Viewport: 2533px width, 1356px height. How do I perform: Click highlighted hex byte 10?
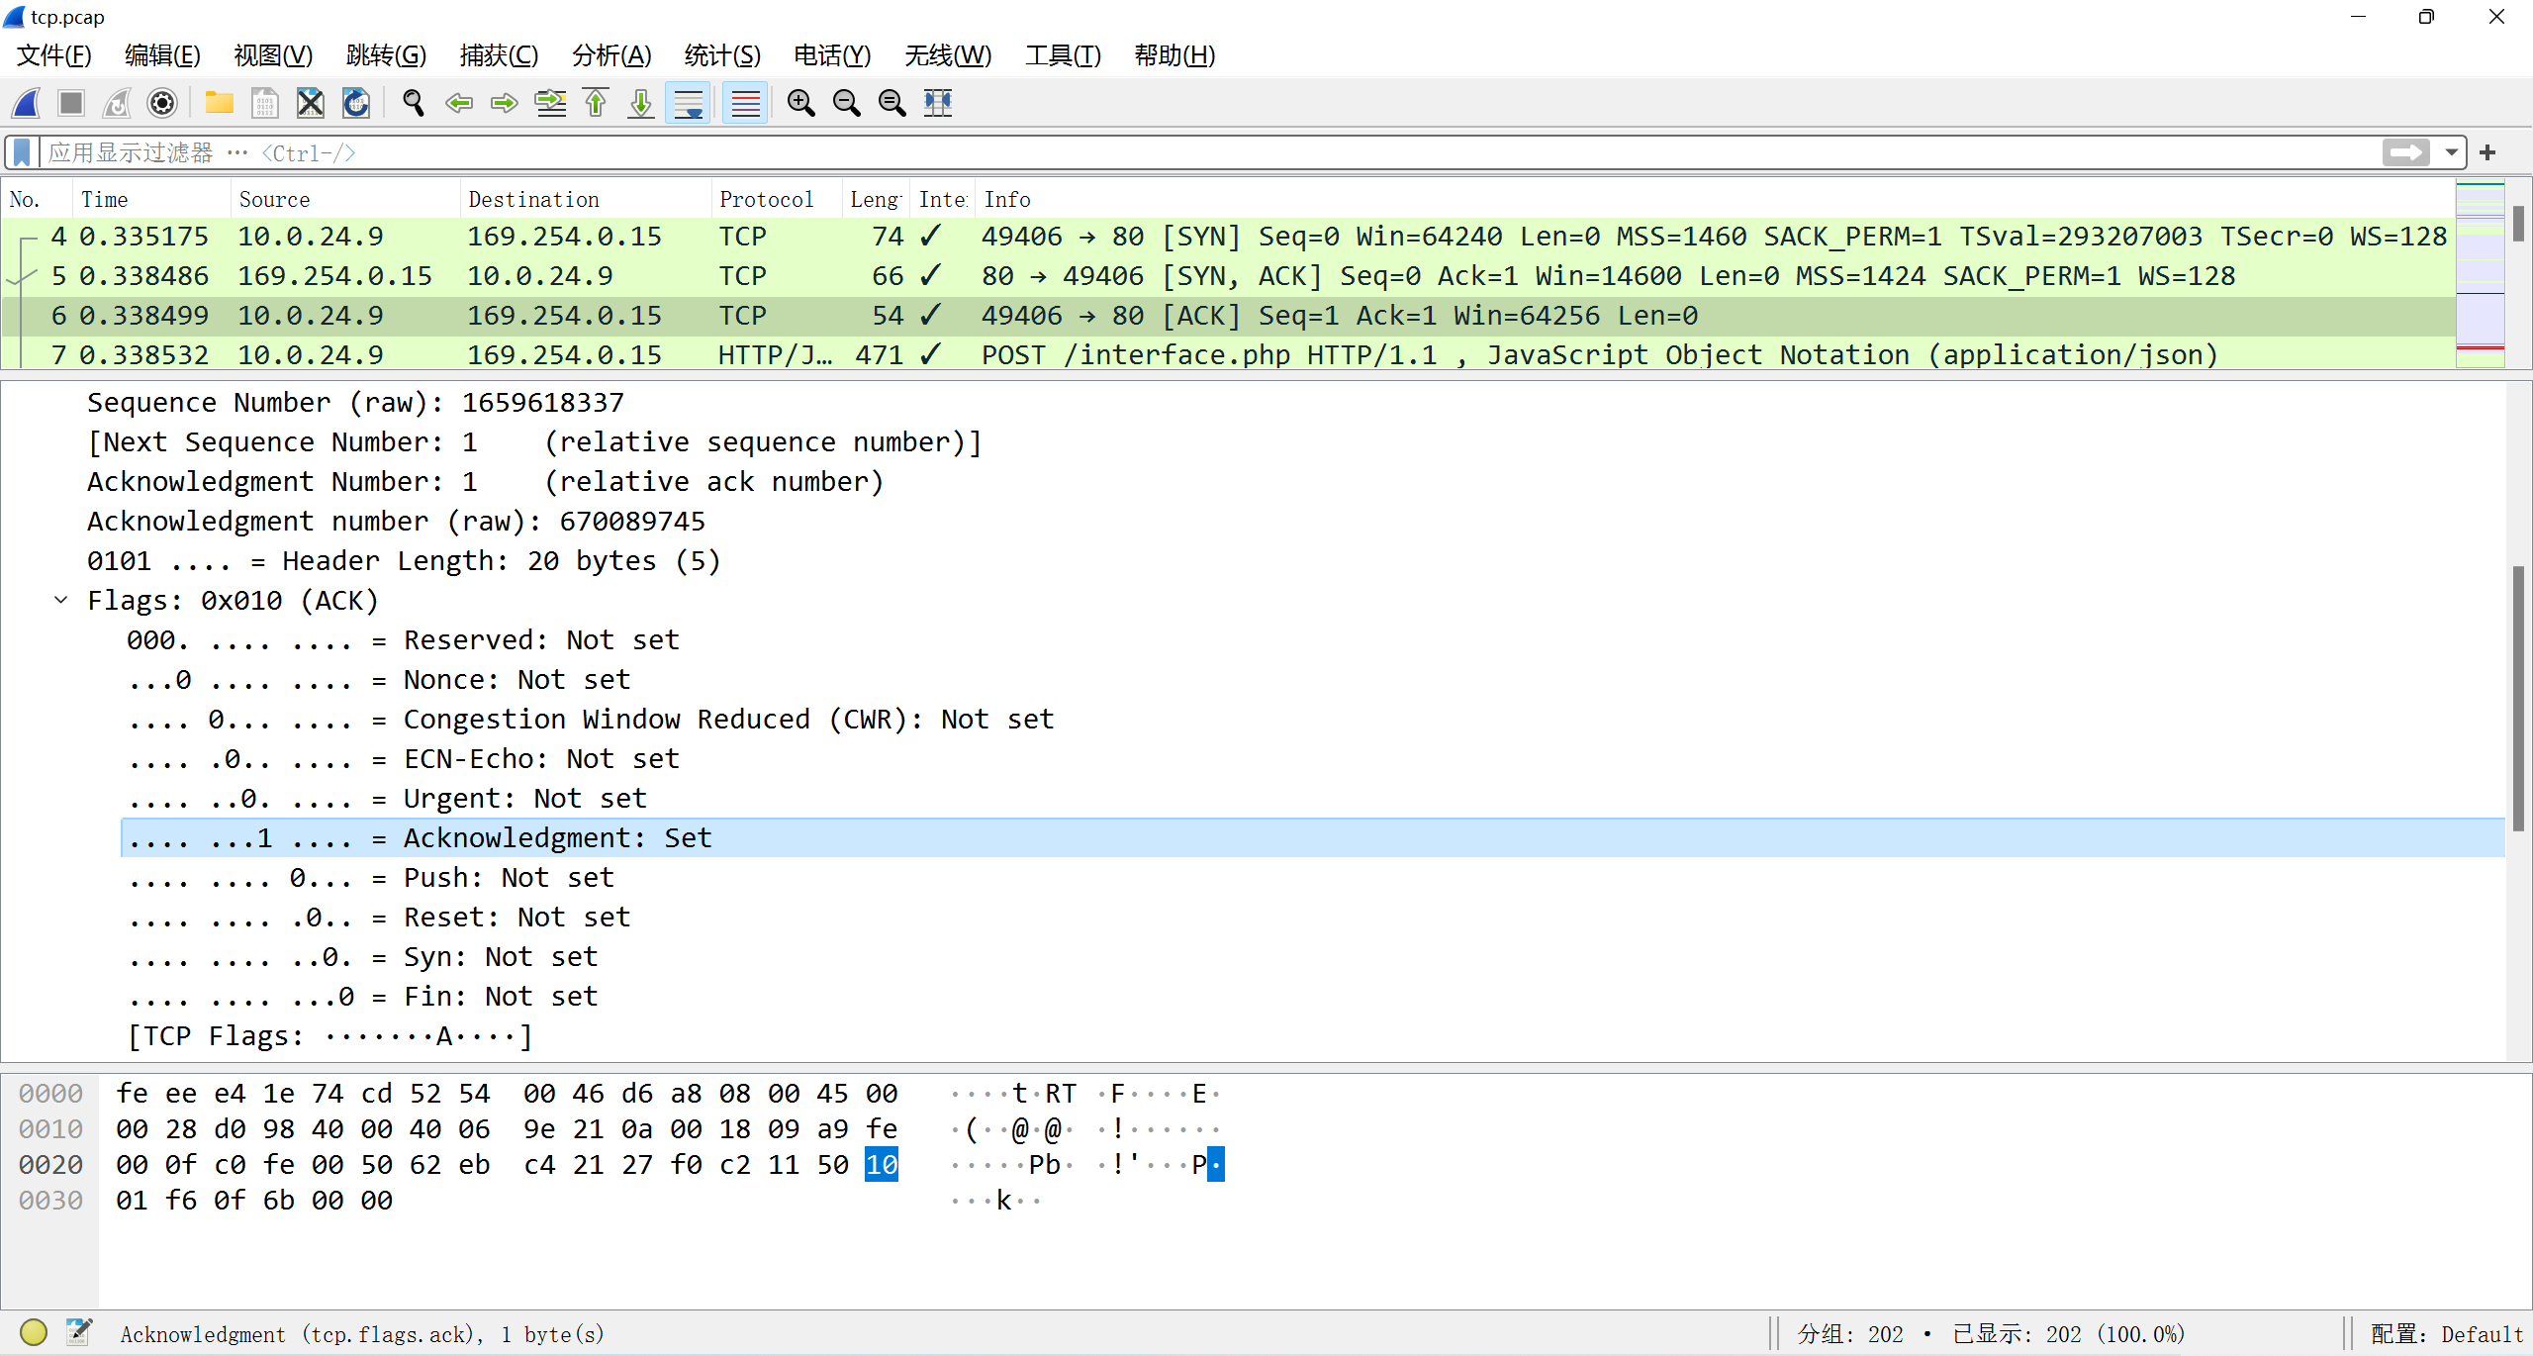coord(882,1165)
